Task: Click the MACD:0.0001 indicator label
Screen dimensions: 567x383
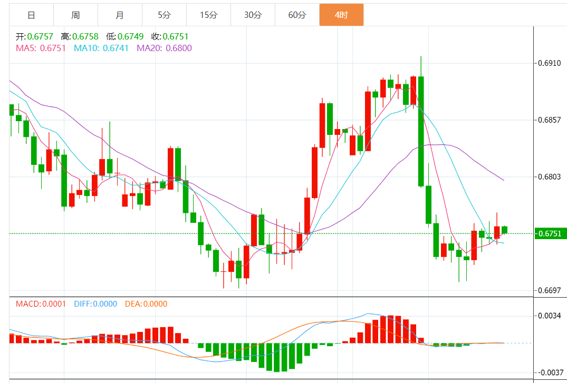Action: coord(41,304)
